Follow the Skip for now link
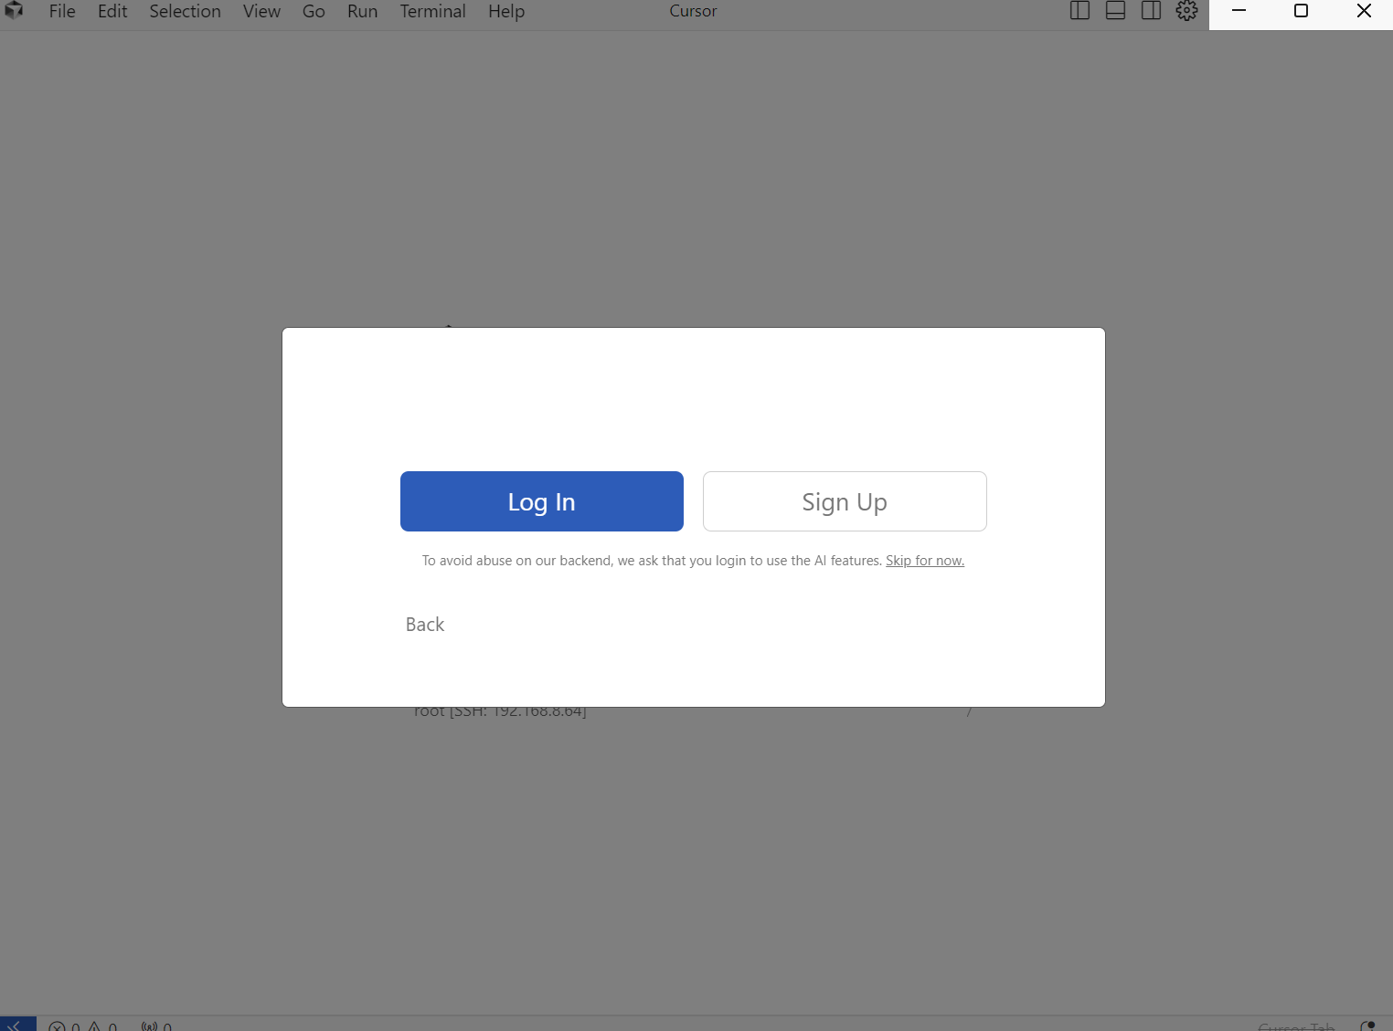Image resolution: width=1393 pixels, height=1031 pixels. pos(925,561)
